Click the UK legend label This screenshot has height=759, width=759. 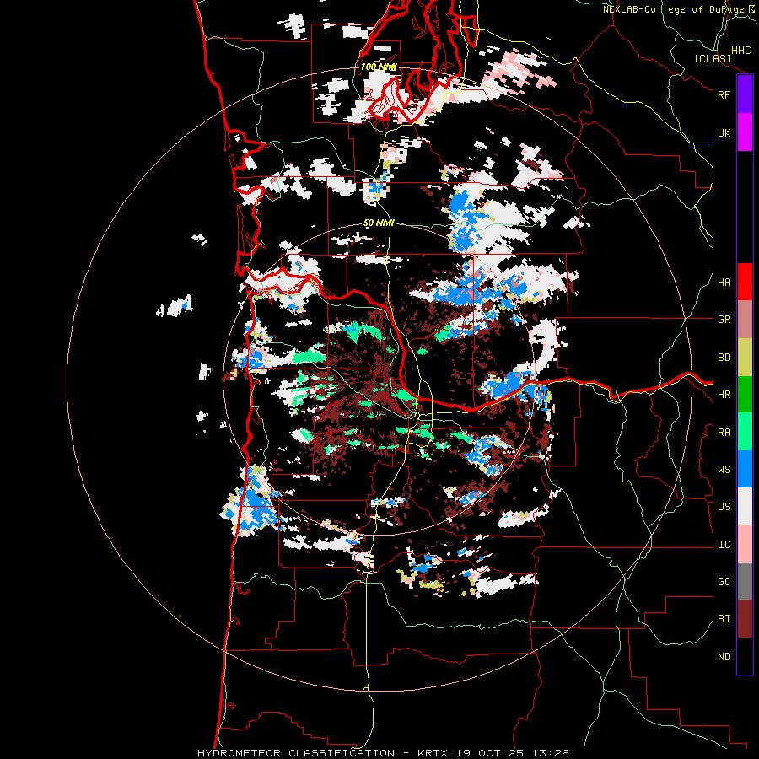click(x=724, y=132)
